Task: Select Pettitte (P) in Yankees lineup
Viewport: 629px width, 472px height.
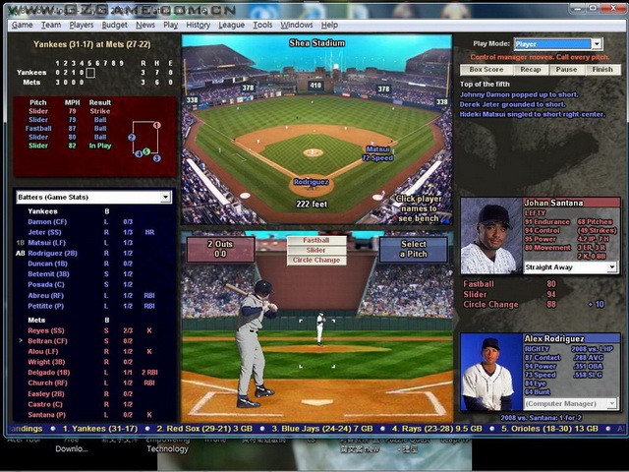Action: 46,306
